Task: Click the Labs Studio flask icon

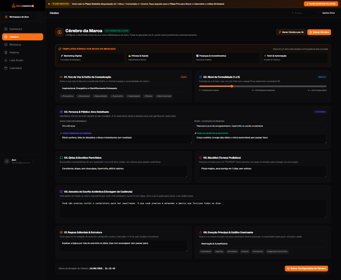Action: click(x=6, y=60)
